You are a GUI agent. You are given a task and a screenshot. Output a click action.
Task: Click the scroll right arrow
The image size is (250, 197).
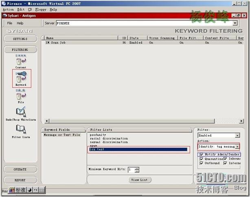(x=241, y=121)
